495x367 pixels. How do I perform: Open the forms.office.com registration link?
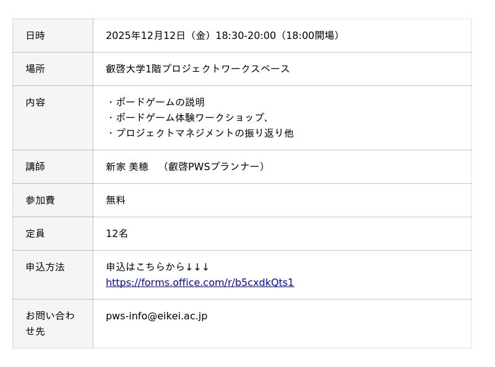pos(199,283)
